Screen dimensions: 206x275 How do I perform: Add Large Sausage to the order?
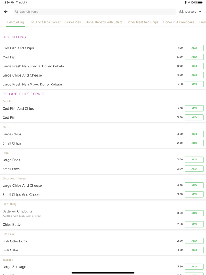[x=194, y=266]
